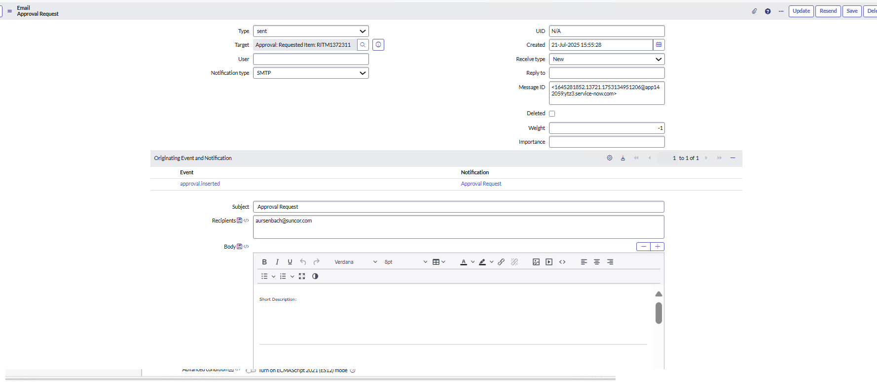
Task: Open source code view in editor
Action: (x=562, y=262)
